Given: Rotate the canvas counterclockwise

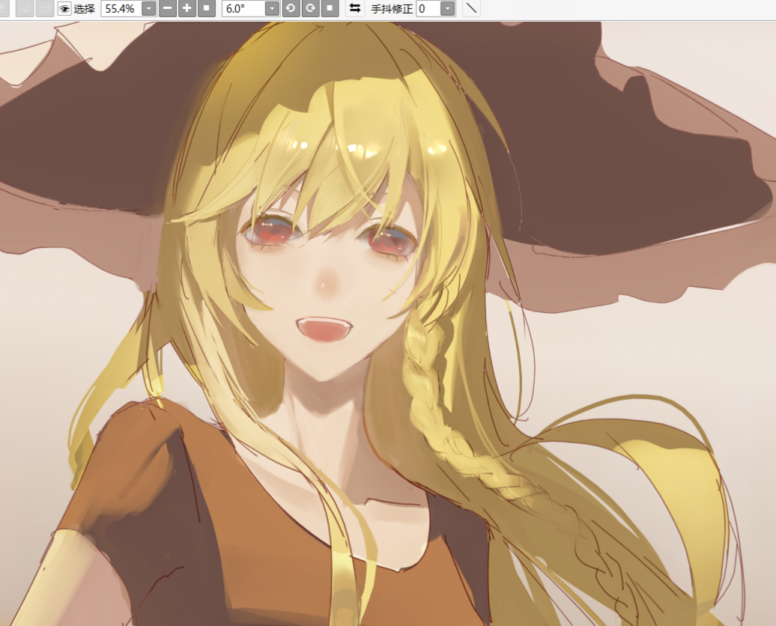Looking at the screenshot, I should pyautogui.click(x=291, y=9).
